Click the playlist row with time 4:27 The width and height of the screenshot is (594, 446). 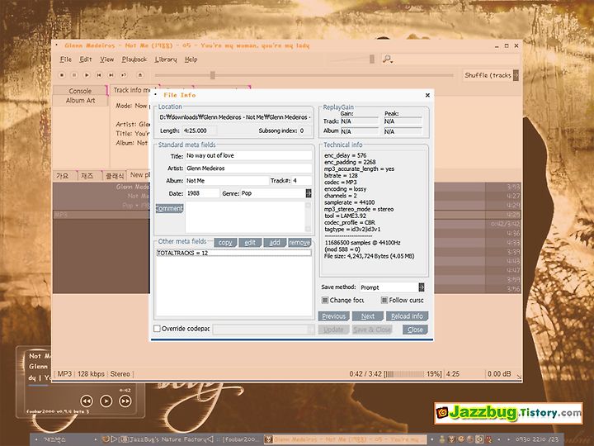(x=287, y=196)
